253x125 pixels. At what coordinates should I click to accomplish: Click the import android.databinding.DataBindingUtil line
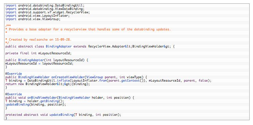click(45, 5)
